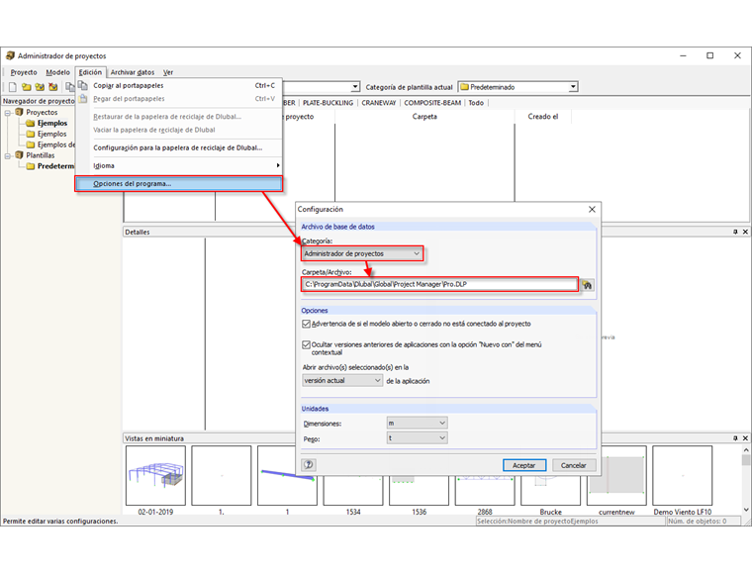Switch to the COMPOSITE-BEAM tab
This screenshot has width=752, height=574.
(x=432, y=103)
